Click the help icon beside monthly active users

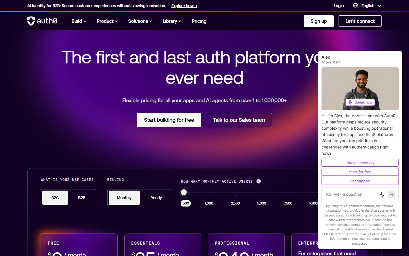pyautogui.click(x=258, y=181)
